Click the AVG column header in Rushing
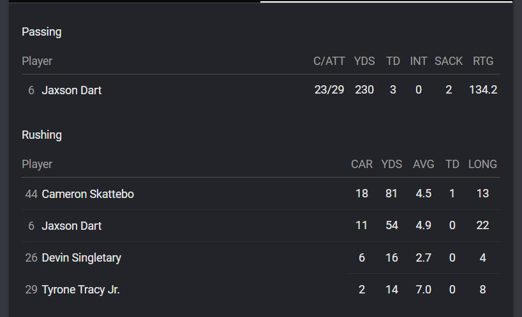522x317 pixels. (424, 164)
